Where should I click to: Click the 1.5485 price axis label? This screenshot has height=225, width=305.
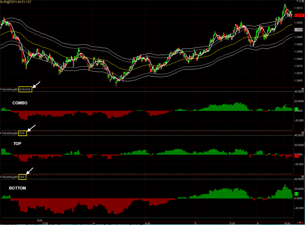pyautogui.click(x=298, y=52)
